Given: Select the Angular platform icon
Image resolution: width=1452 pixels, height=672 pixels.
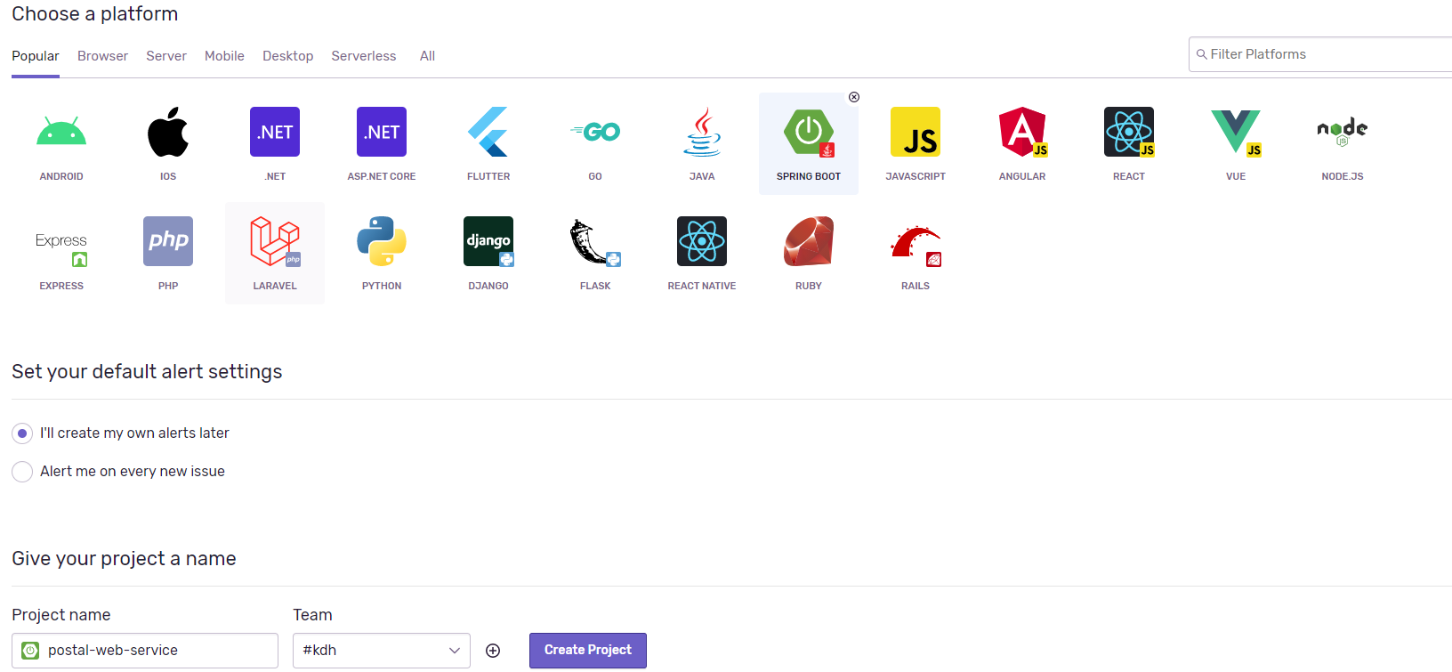Looking at the screenshot, I should point(1022,132).
